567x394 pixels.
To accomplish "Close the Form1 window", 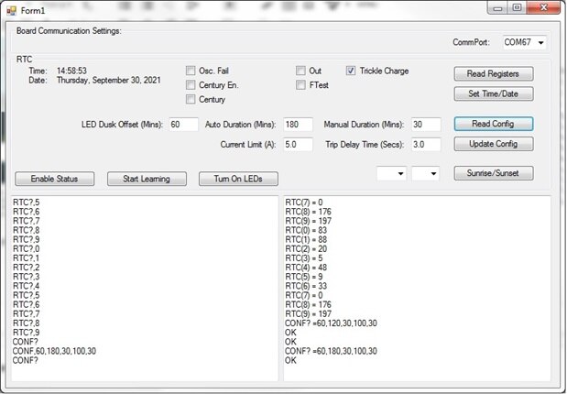I will (543, 8).
